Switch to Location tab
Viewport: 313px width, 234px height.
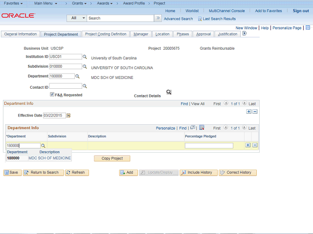pyautogui.click(x=162, y=34)
